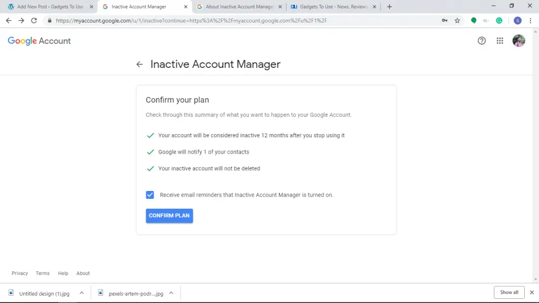Open Google Account help icon
This screenshot has height=303, width=539.
coord(482,41)
